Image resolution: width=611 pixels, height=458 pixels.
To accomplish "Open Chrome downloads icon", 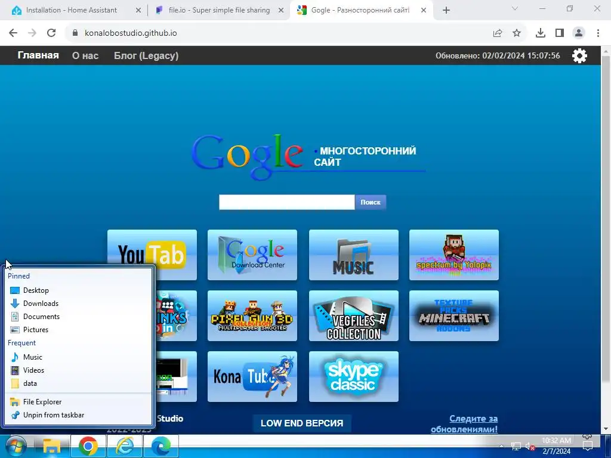I will coord(541,33).
